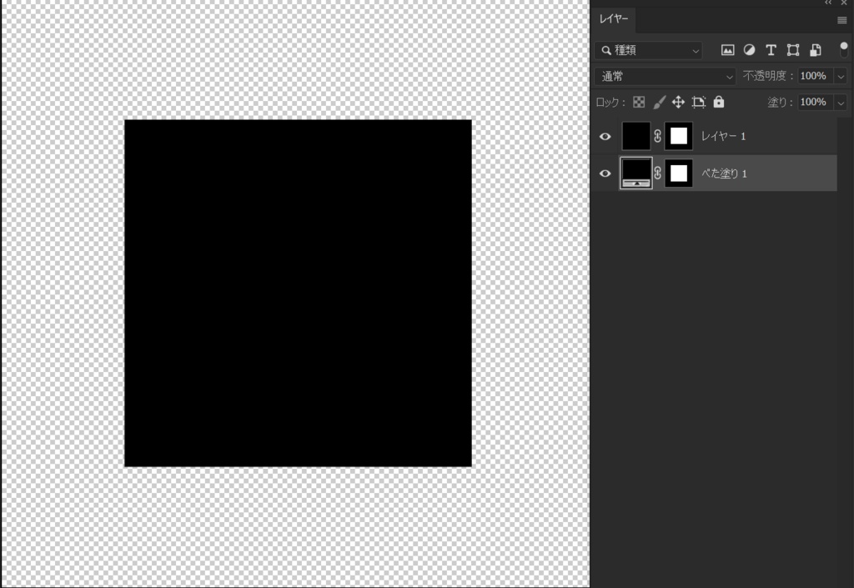Filter layers by type (T) icon
This screenshot has width=854, height=588.
[771, 50]
